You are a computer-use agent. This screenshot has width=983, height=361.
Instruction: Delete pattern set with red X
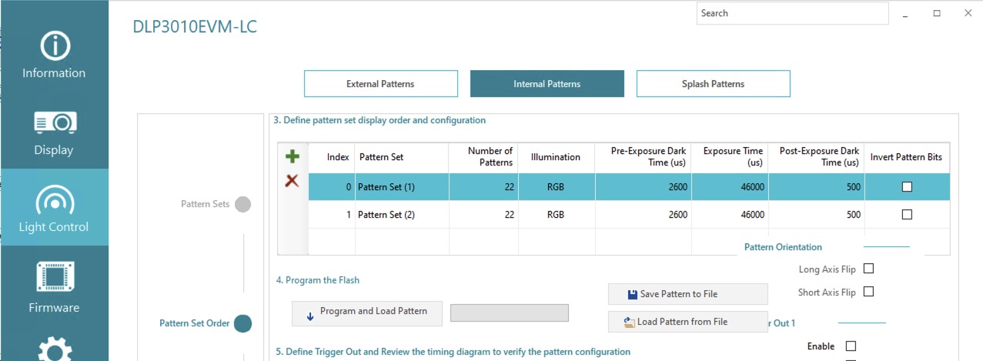tap(292, 181)
